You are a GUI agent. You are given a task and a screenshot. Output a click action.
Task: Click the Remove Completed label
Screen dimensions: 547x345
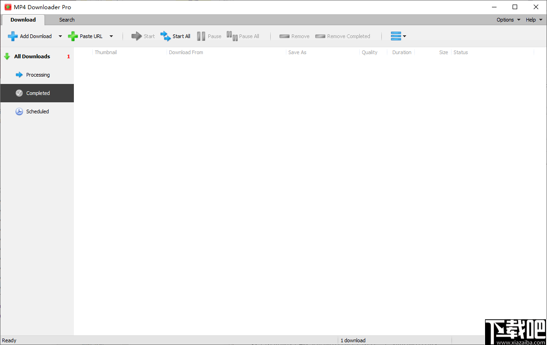pyautogui.click(x=348, y=36)
